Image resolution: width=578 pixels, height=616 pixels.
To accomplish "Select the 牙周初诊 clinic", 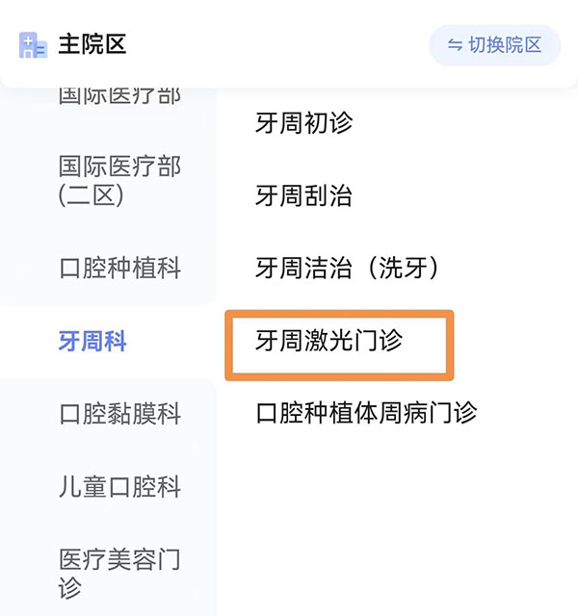I will tap(303, 123).
